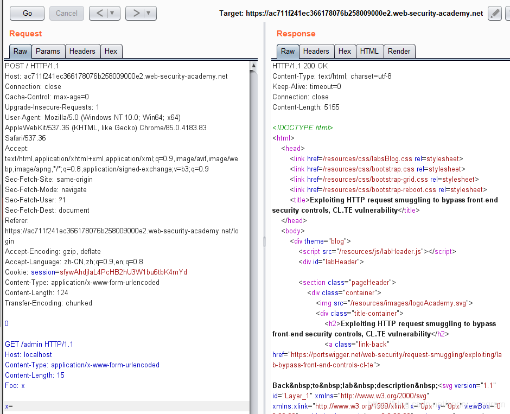The width and height of the screenshot is (510, 414).
Task: Click the response 'Connection: close' line
Action: click(x=300, y=97)
